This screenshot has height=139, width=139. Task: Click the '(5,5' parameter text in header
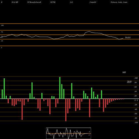[x=71, y=2]
